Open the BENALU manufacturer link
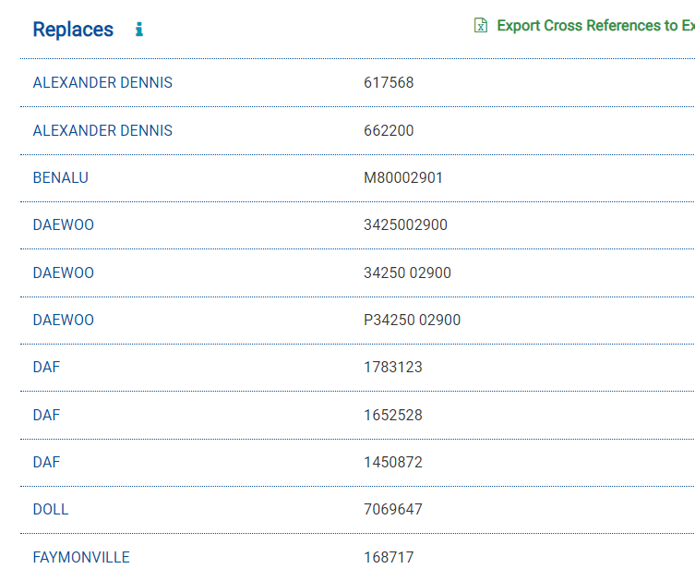This screenshot has height=581, width=695. click(x=61, y=177)
